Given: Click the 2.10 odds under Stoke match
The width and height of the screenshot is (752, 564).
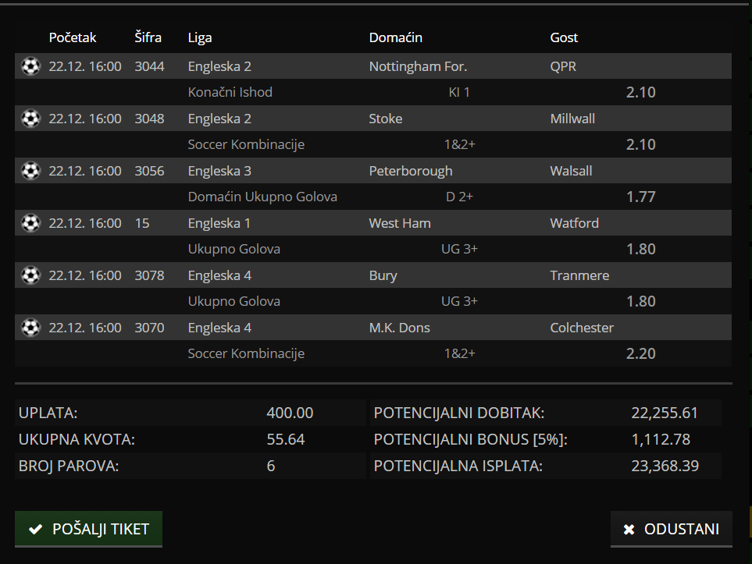Looking at the screenshot, I should coord(641,144).
